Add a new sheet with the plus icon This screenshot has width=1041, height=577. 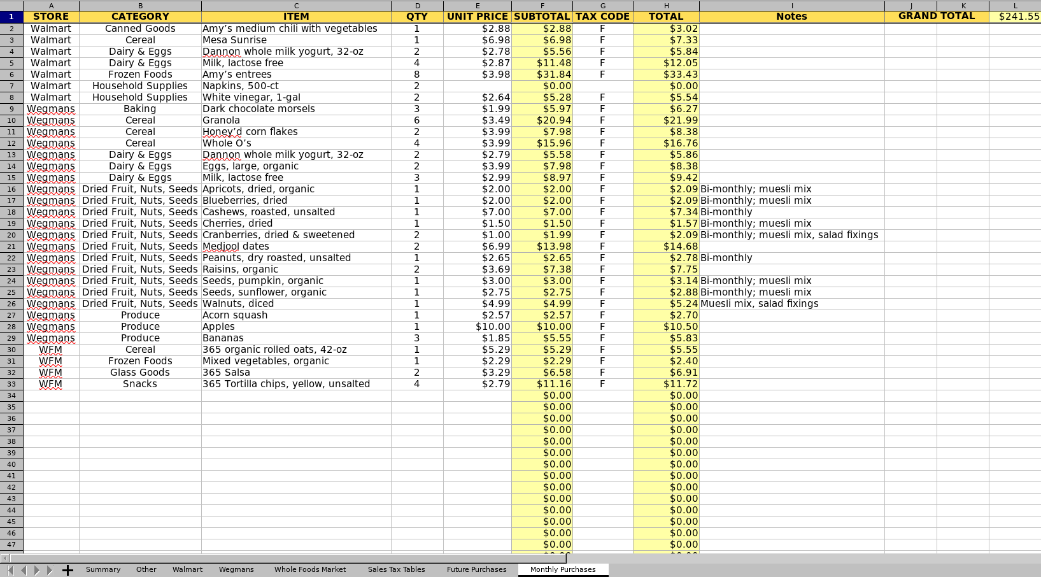point(67,569)
